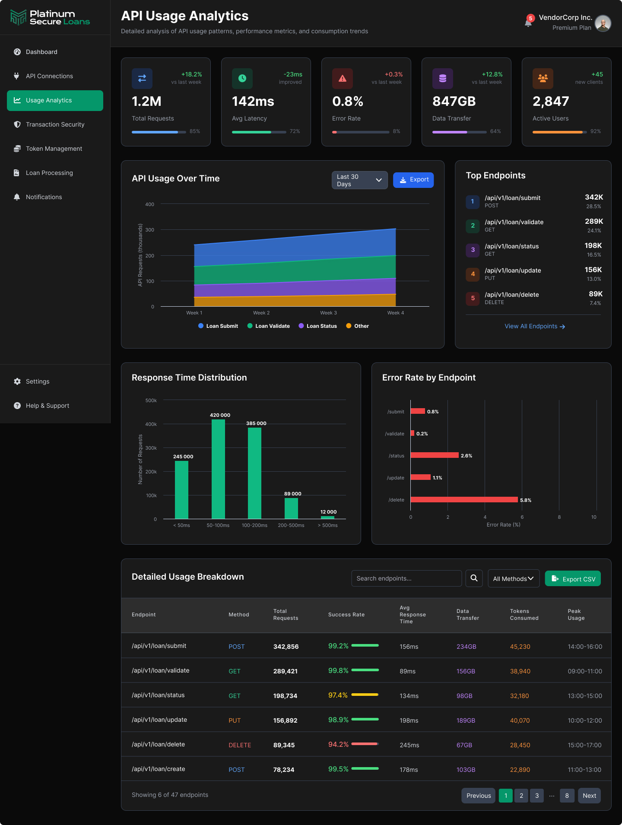Click the 342,856 total requests cell
Screen dimensions: 622x825
286,647
